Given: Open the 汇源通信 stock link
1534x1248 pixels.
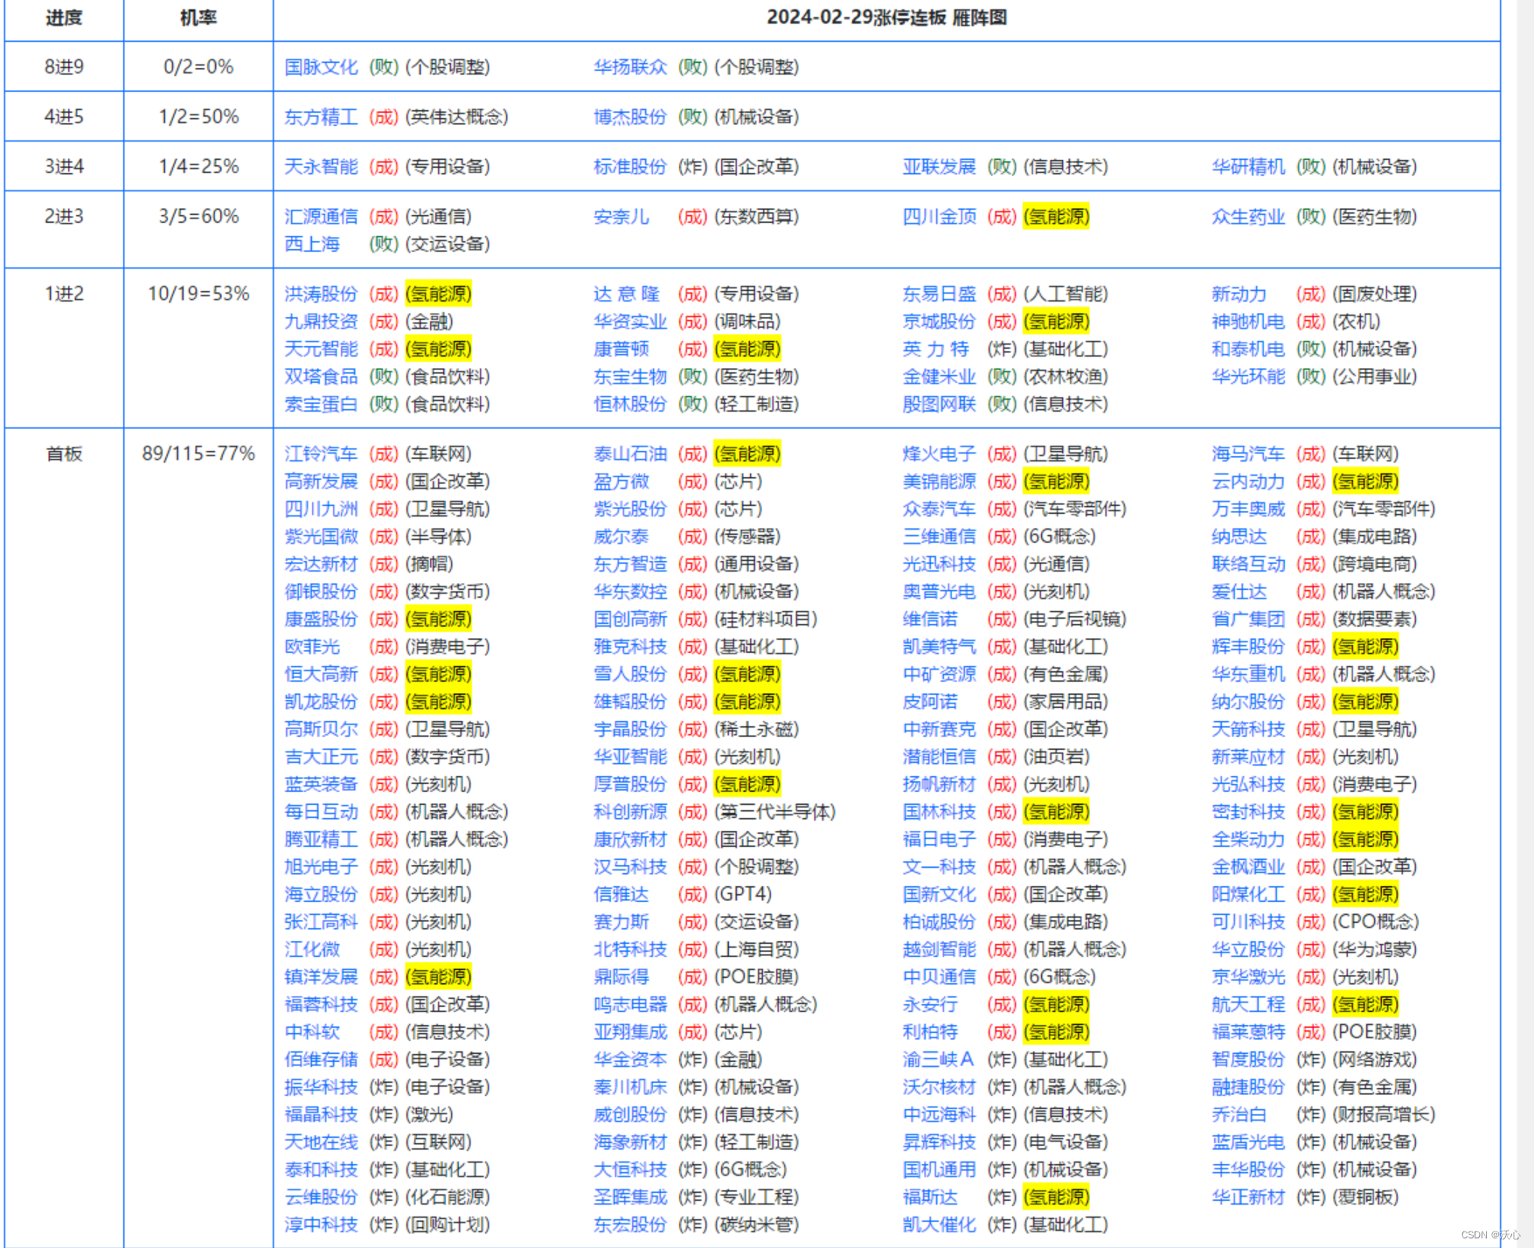Looking at the screenshot, I should pos(321,217).
